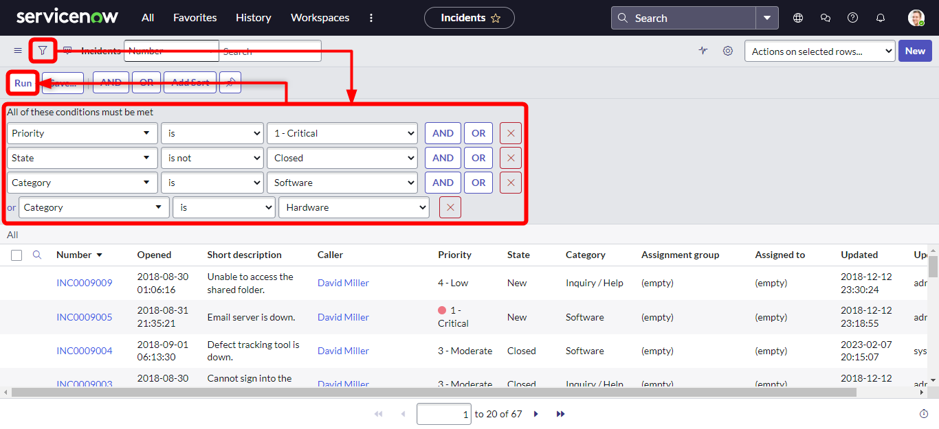Image resolution: width=939 pixels, height=429 pixels.
Task: Expand the global search options arrow
Action: coord(767,18)
